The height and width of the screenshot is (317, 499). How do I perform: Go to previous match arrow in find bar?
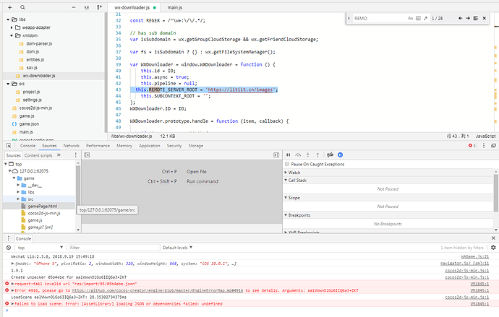(460, 19)
